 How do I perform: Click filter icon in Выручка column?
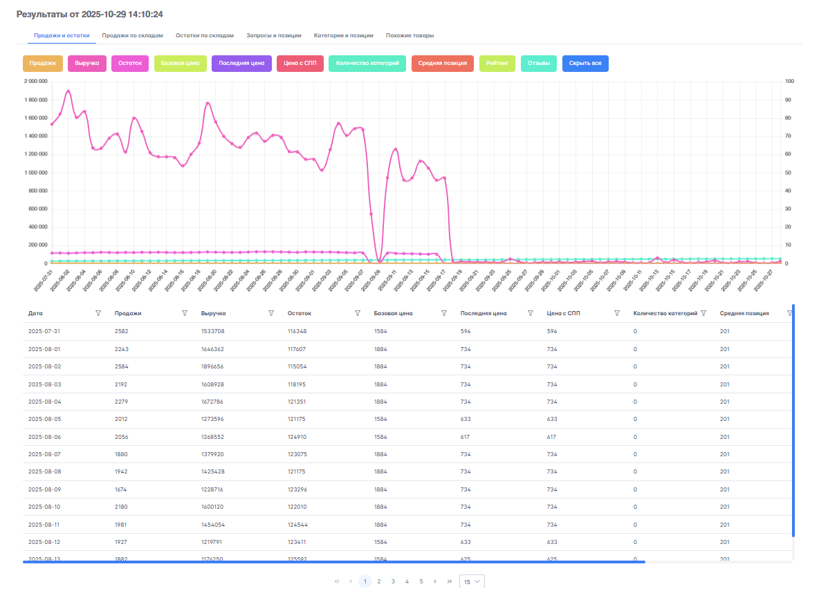[271, 313]
